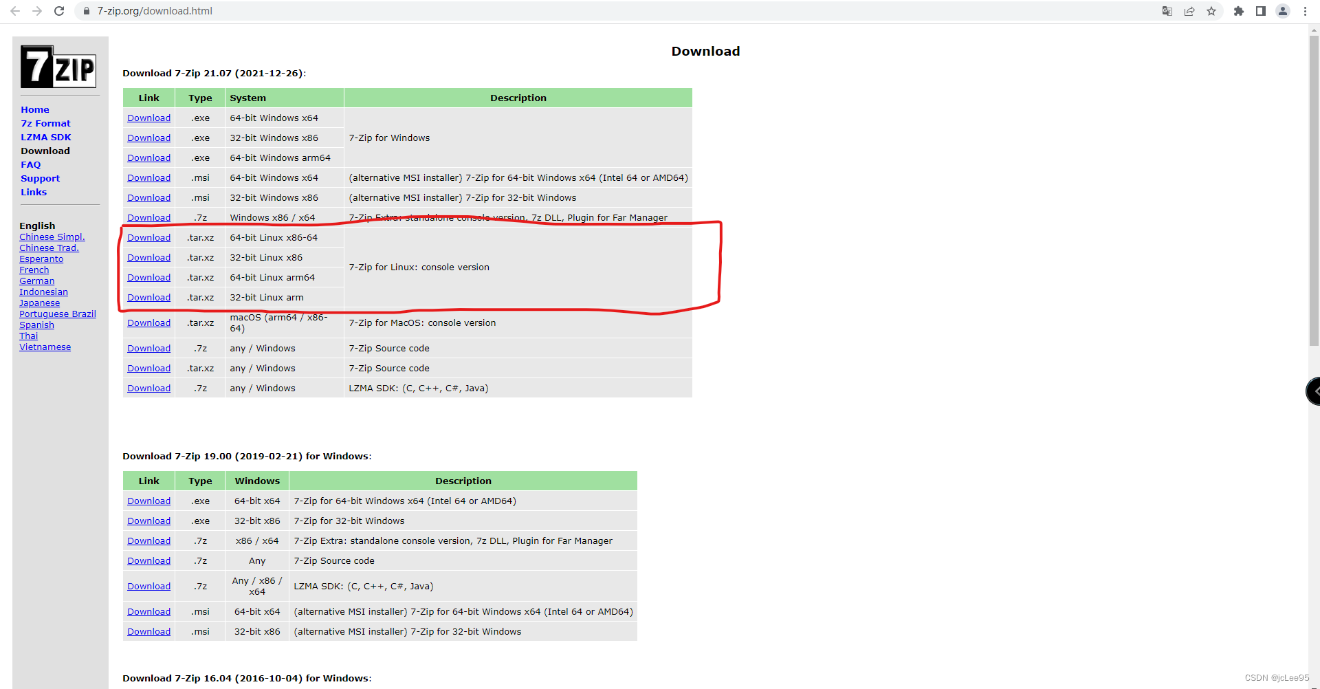Download 7-Zip 19.00 64-bit x64 .msi
This screenshot has height=689, width=1320.
coord(148,612)
